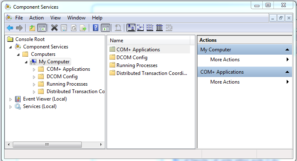Expand Services (Local) tree node
The width and height of the screenshot is (297, 161).
10,107
